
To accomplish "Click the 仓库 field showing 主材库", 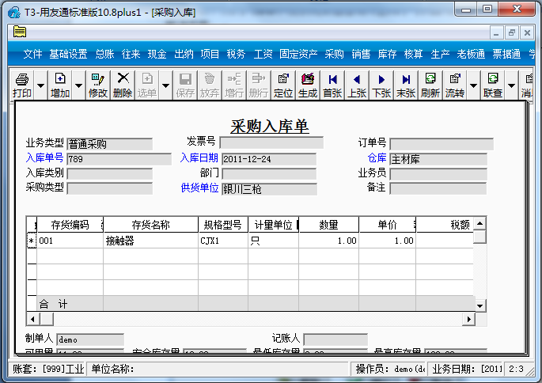I will 438,159.
